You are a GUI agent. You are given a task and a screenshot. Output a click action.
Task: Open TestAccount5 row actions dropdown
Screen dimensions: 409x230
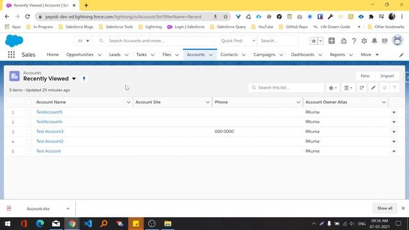point(394,112)
